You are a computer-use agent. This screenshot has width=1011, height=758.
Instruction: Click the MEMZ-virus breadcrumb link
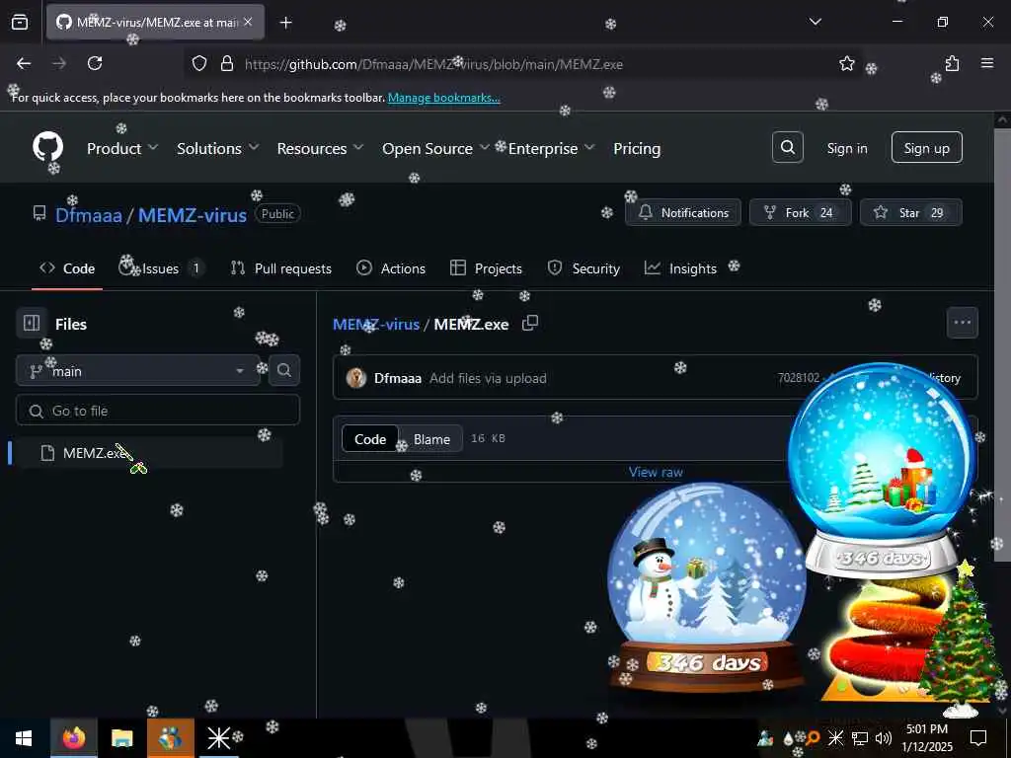376,324
